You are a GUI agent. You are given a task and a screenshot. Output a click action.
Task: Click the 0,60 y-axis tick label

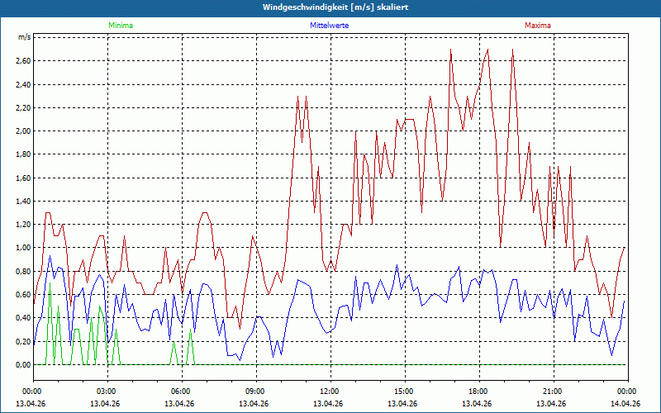pyautogui.click(x=22, y=295)
